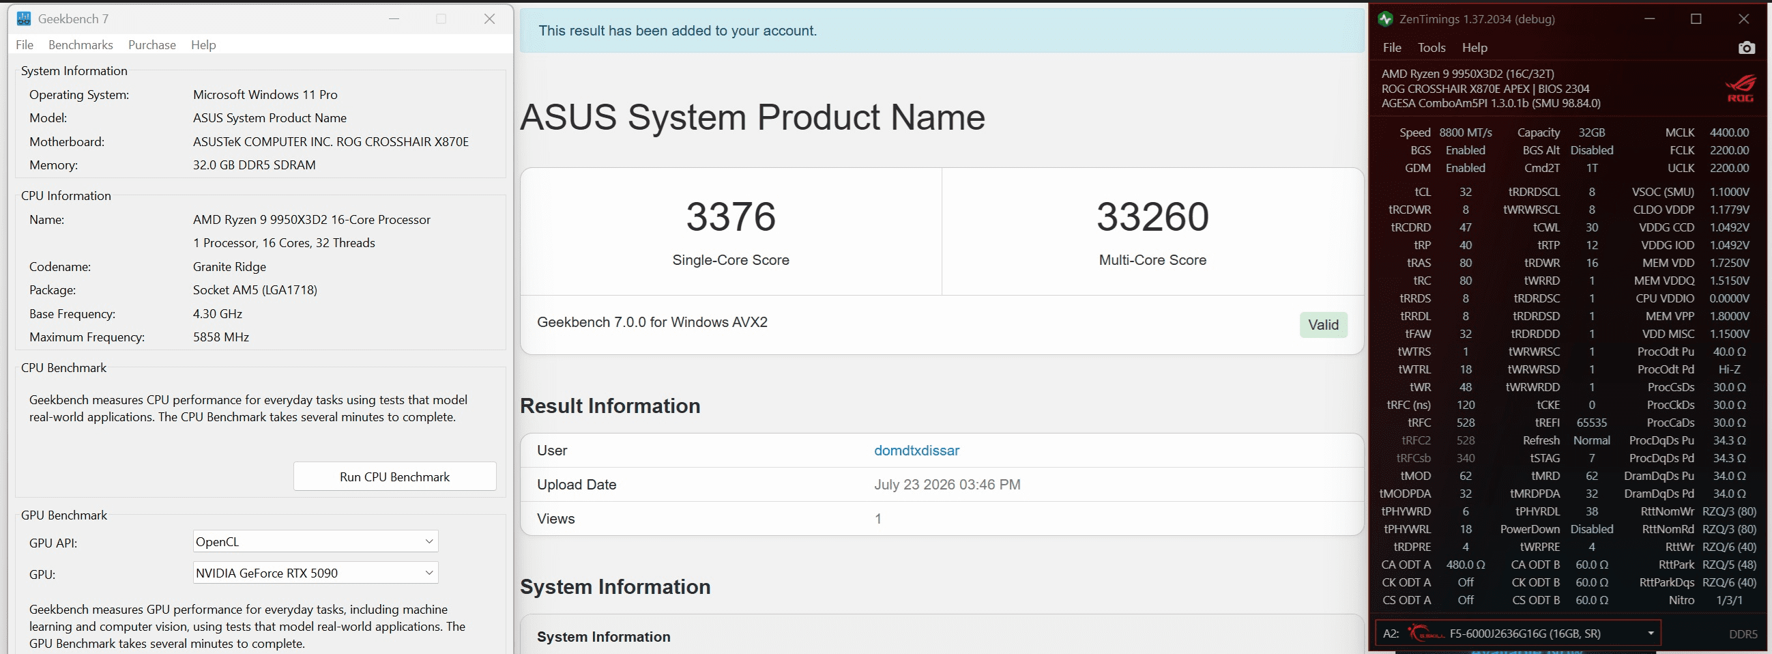The image size is (1772, 654).
Task: Click the Run CPU Benchmark button
Action: click(395, 477)
